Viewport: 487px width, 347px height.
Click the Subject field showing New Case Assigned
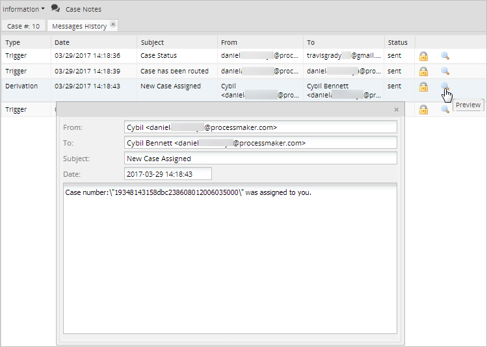(260, 159)
